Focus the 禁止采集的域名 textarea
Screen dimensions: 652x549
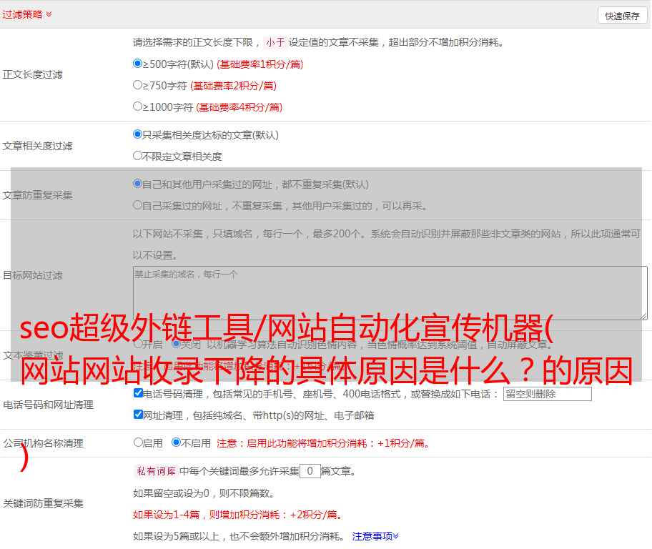click(390, 293)
